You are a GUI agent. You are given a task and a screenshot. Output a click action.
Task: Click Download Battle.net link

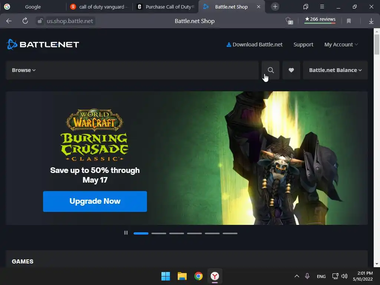click(x=255, y=45)
